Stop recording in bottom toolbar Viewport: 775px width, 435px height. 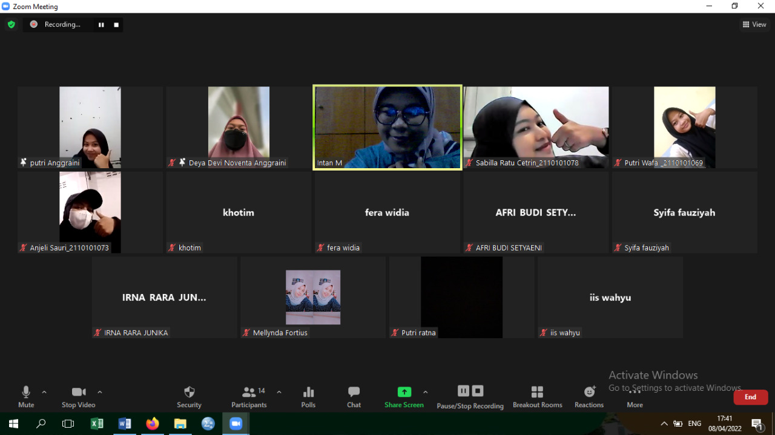(x=478, y=391)
